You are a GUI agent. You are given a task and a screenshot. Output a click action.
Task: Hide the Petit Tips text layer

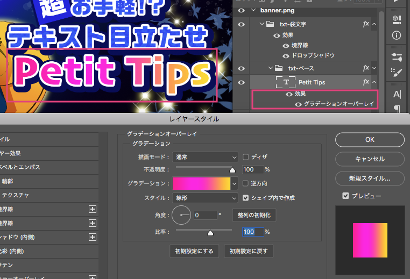(x=241, y=82)
